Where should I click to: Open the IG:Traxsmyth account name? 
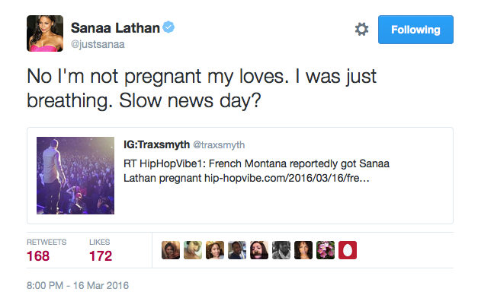(157, 144)
